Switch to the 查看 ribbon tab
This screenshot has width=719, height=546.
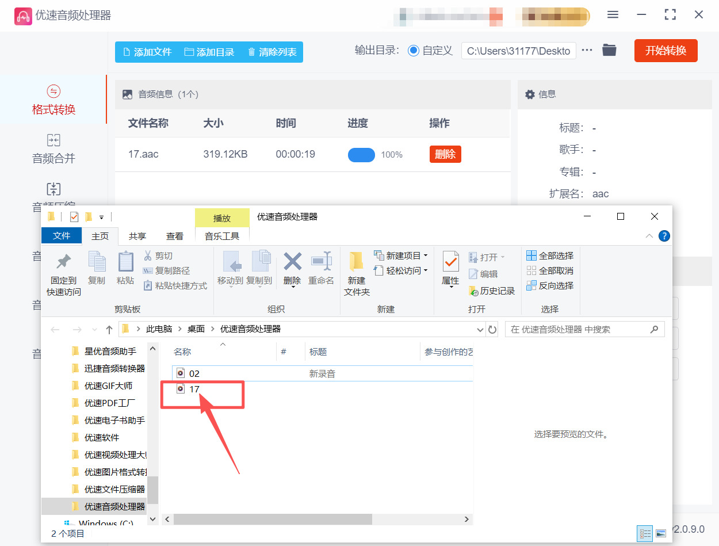[175, 235]
